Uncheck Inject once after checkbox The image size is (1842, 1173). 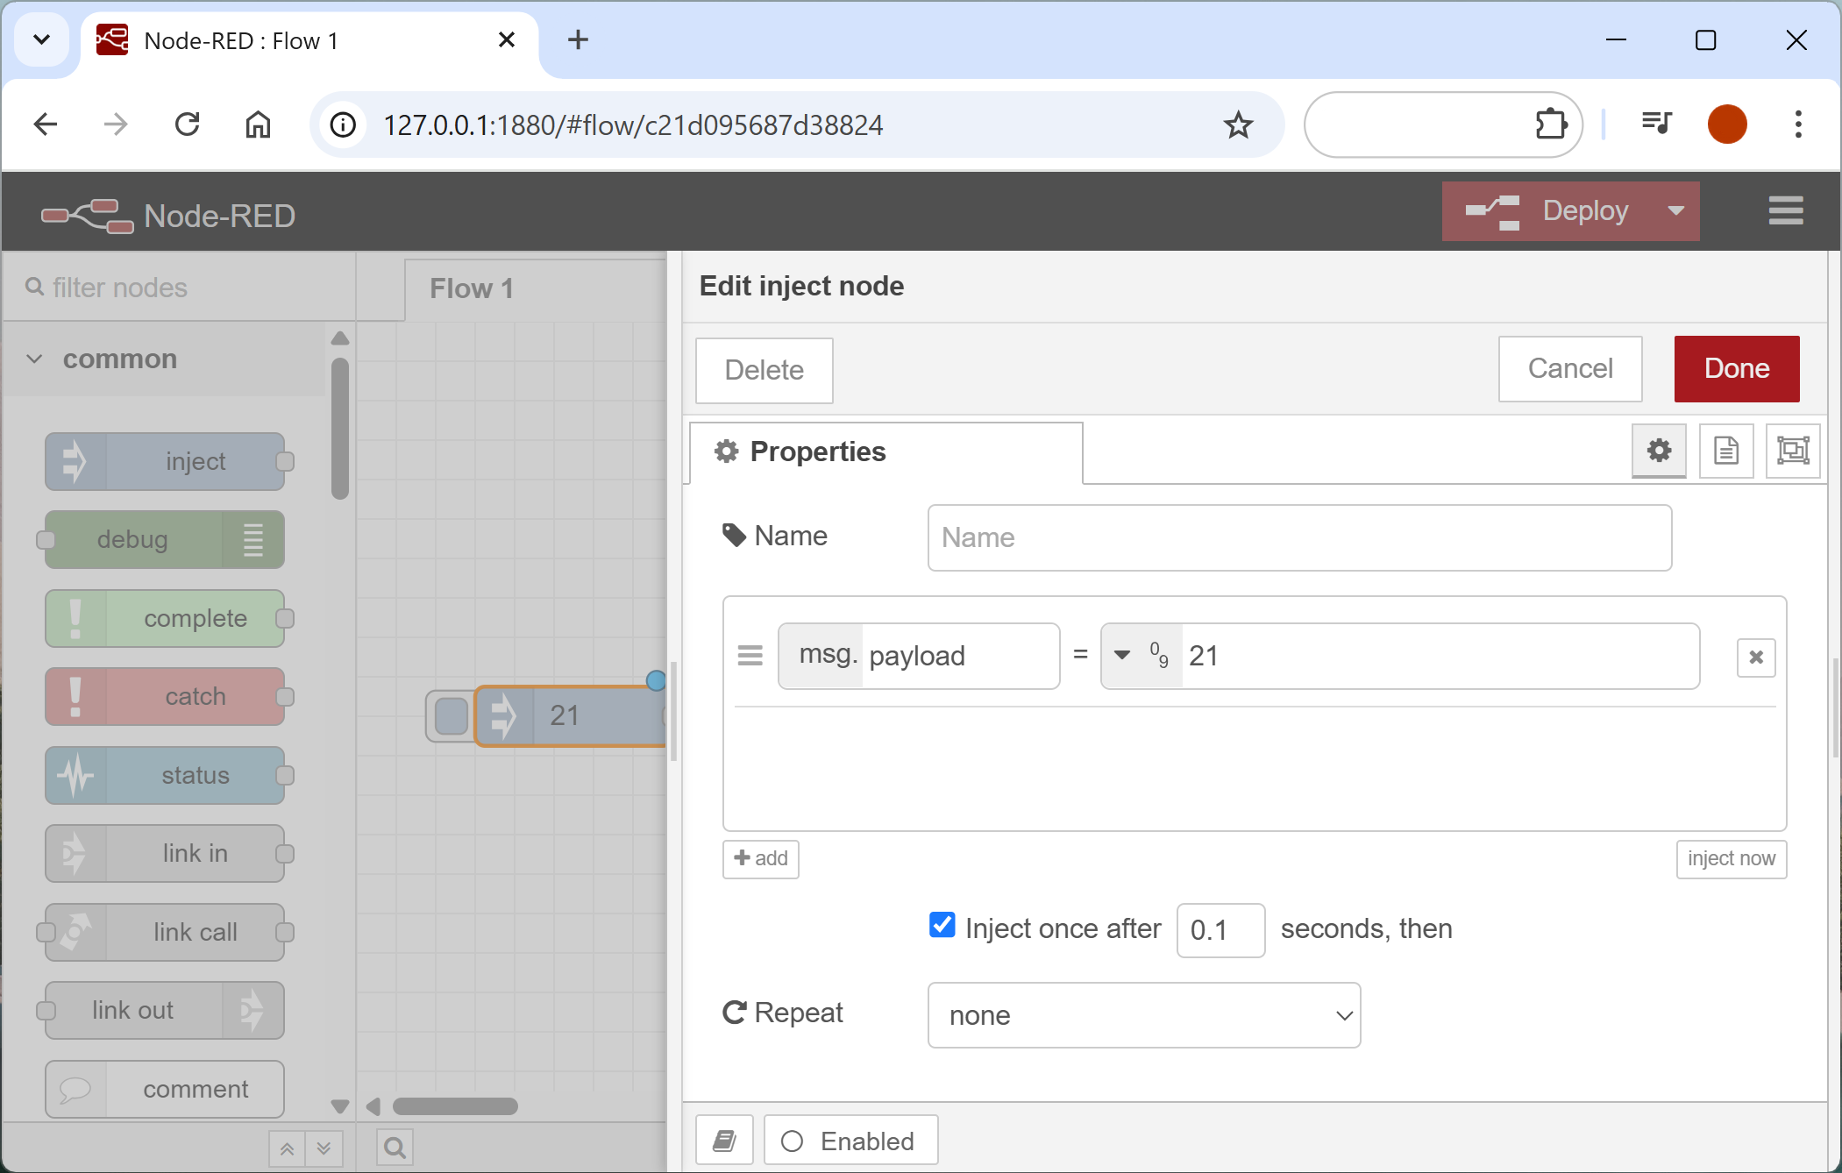942,926
